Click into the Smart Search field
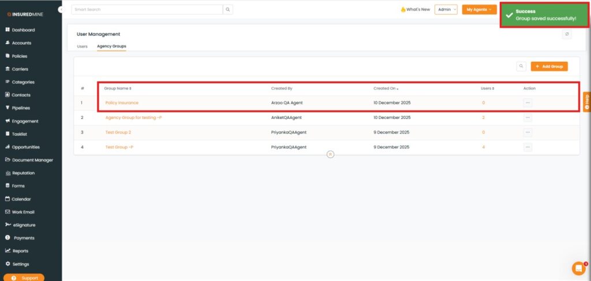This screenshot has width=591, height=281. point(147,9)
